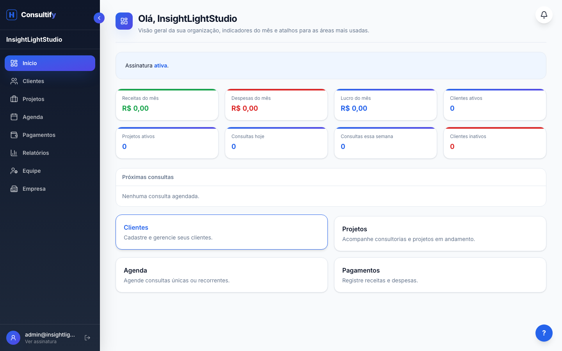Image resolution: width=562 pixels, height=351 pixels.
Task: Click the ativa subscription status link
Action: point(160,66)
